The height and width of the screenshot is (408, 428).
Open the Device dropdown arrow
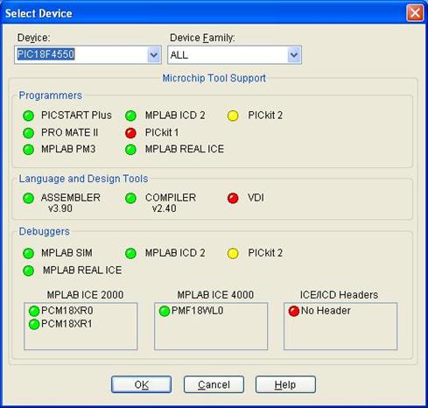click(154, 55)
